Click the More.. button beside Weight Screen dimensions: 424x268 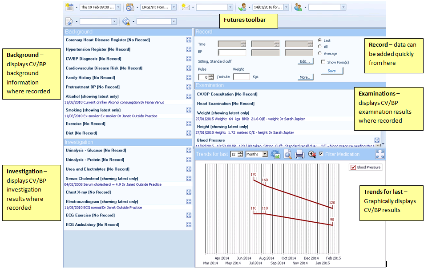coord(305,77)
